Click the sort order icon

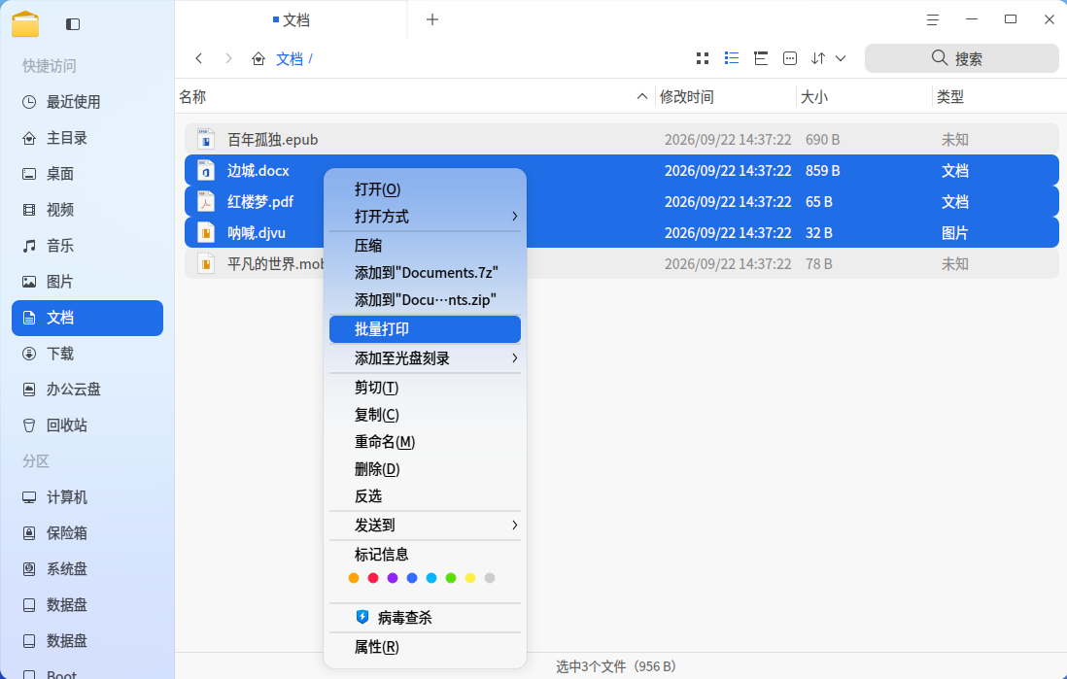pyautogui.click(x=818, y=58)
